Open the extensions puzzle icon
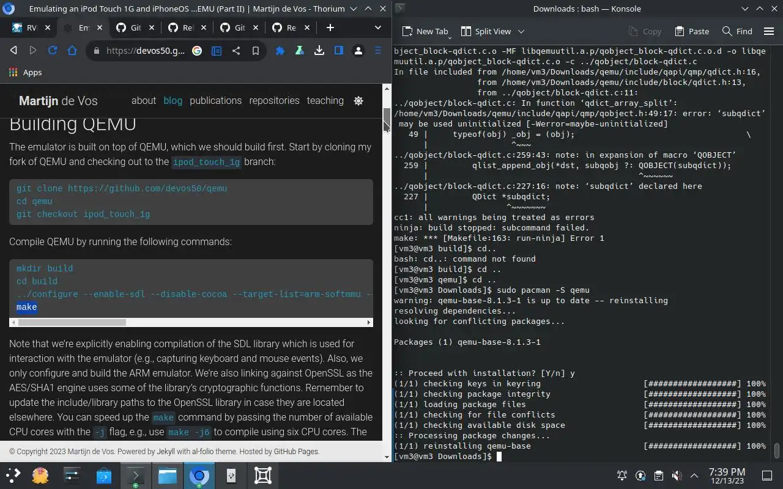Image resolution: width=783 pixels, height=489 pixels. coord(280,51)
